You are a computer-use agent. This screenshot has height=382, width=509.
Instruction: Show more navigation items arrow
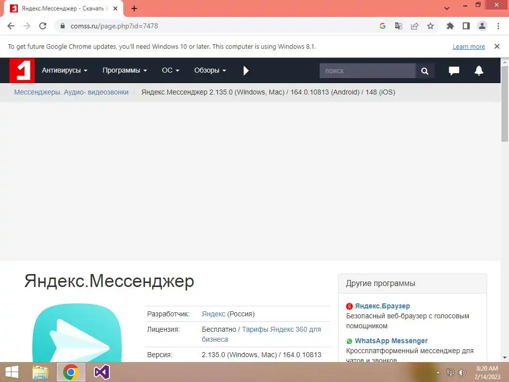point(246,71)
